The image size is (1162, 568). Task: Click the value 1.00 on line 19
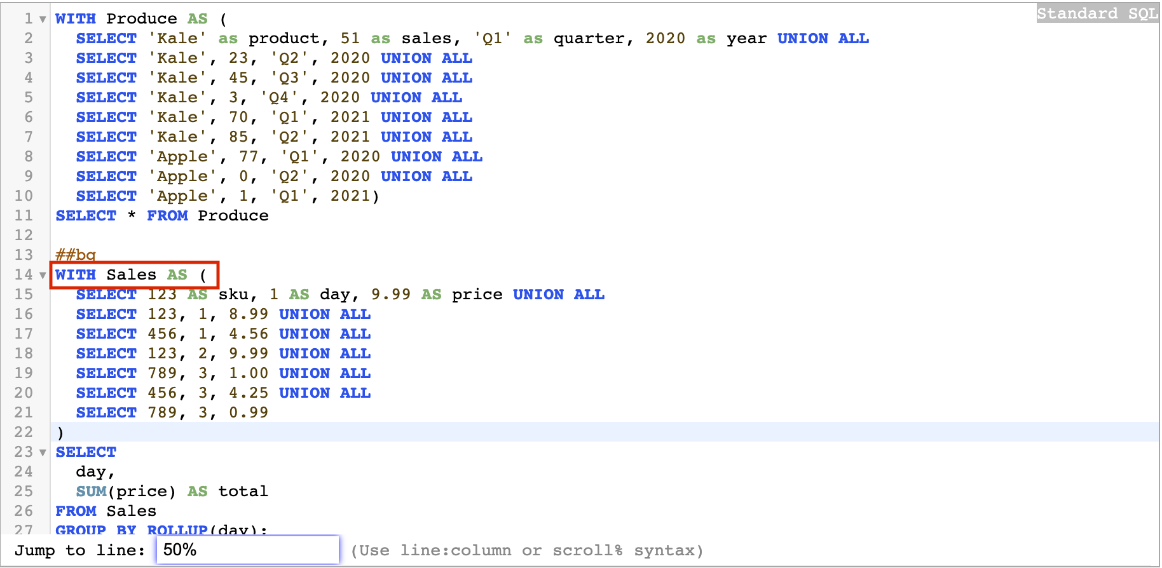[249, 374]
